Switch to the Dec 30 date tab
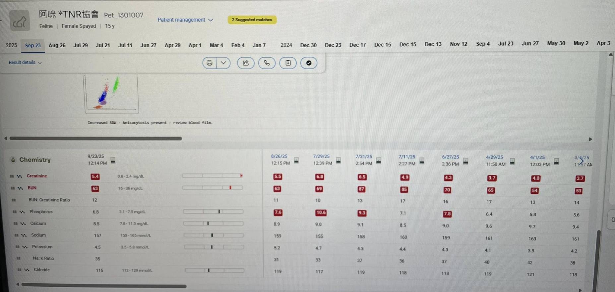This screenshot has height=292, width=615. tap(308, 45)
